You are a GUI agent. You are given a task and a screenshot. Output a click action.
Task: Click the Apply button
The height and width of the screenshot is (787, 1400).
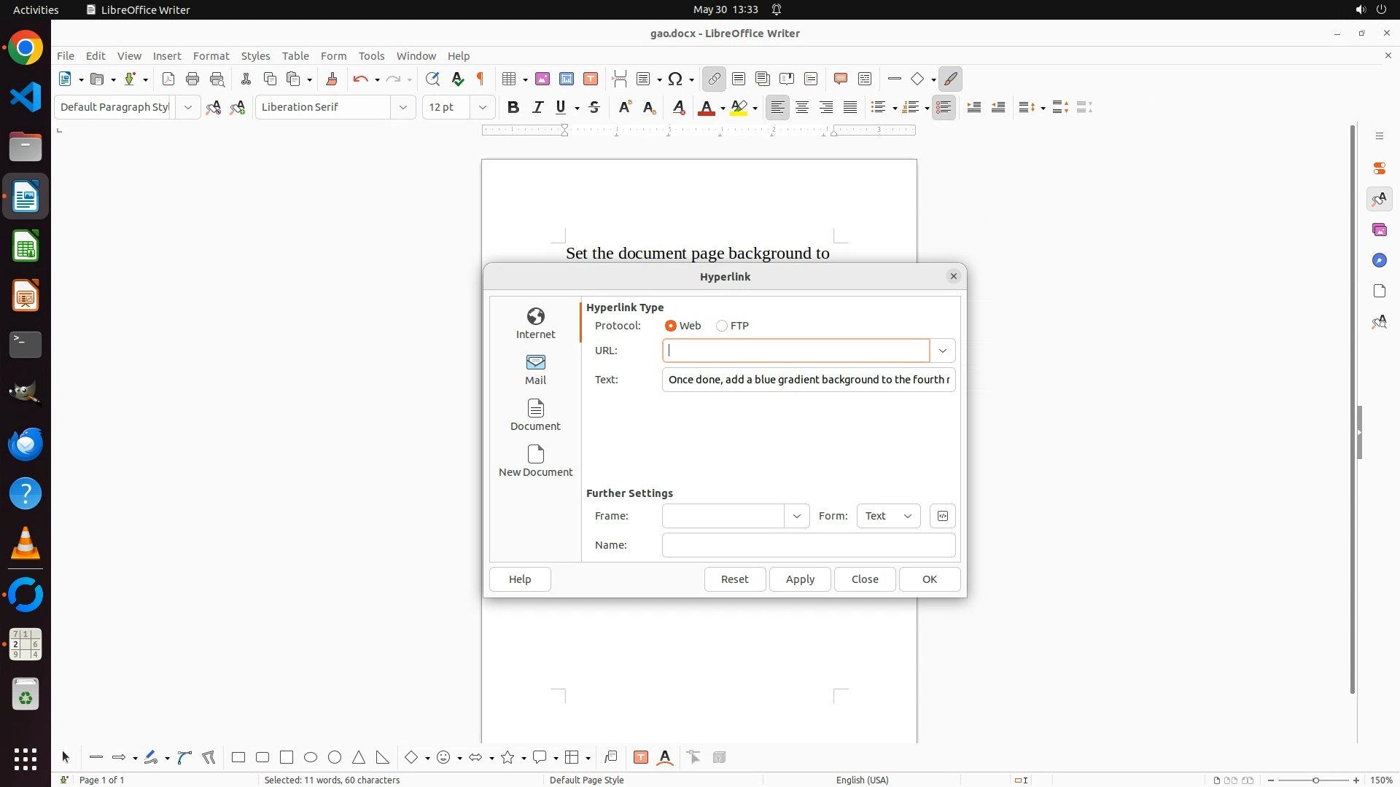coord(800,579)
